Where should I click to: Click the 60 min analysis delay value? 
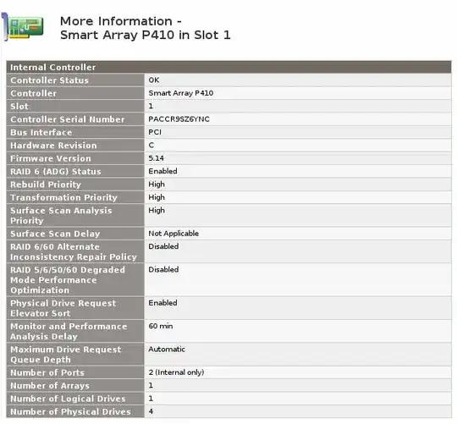pyautogui.click(x=160, y=326)
